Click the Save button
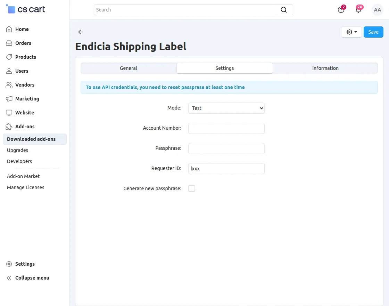The height and width of the screenshot is (306, 389). 373,32
